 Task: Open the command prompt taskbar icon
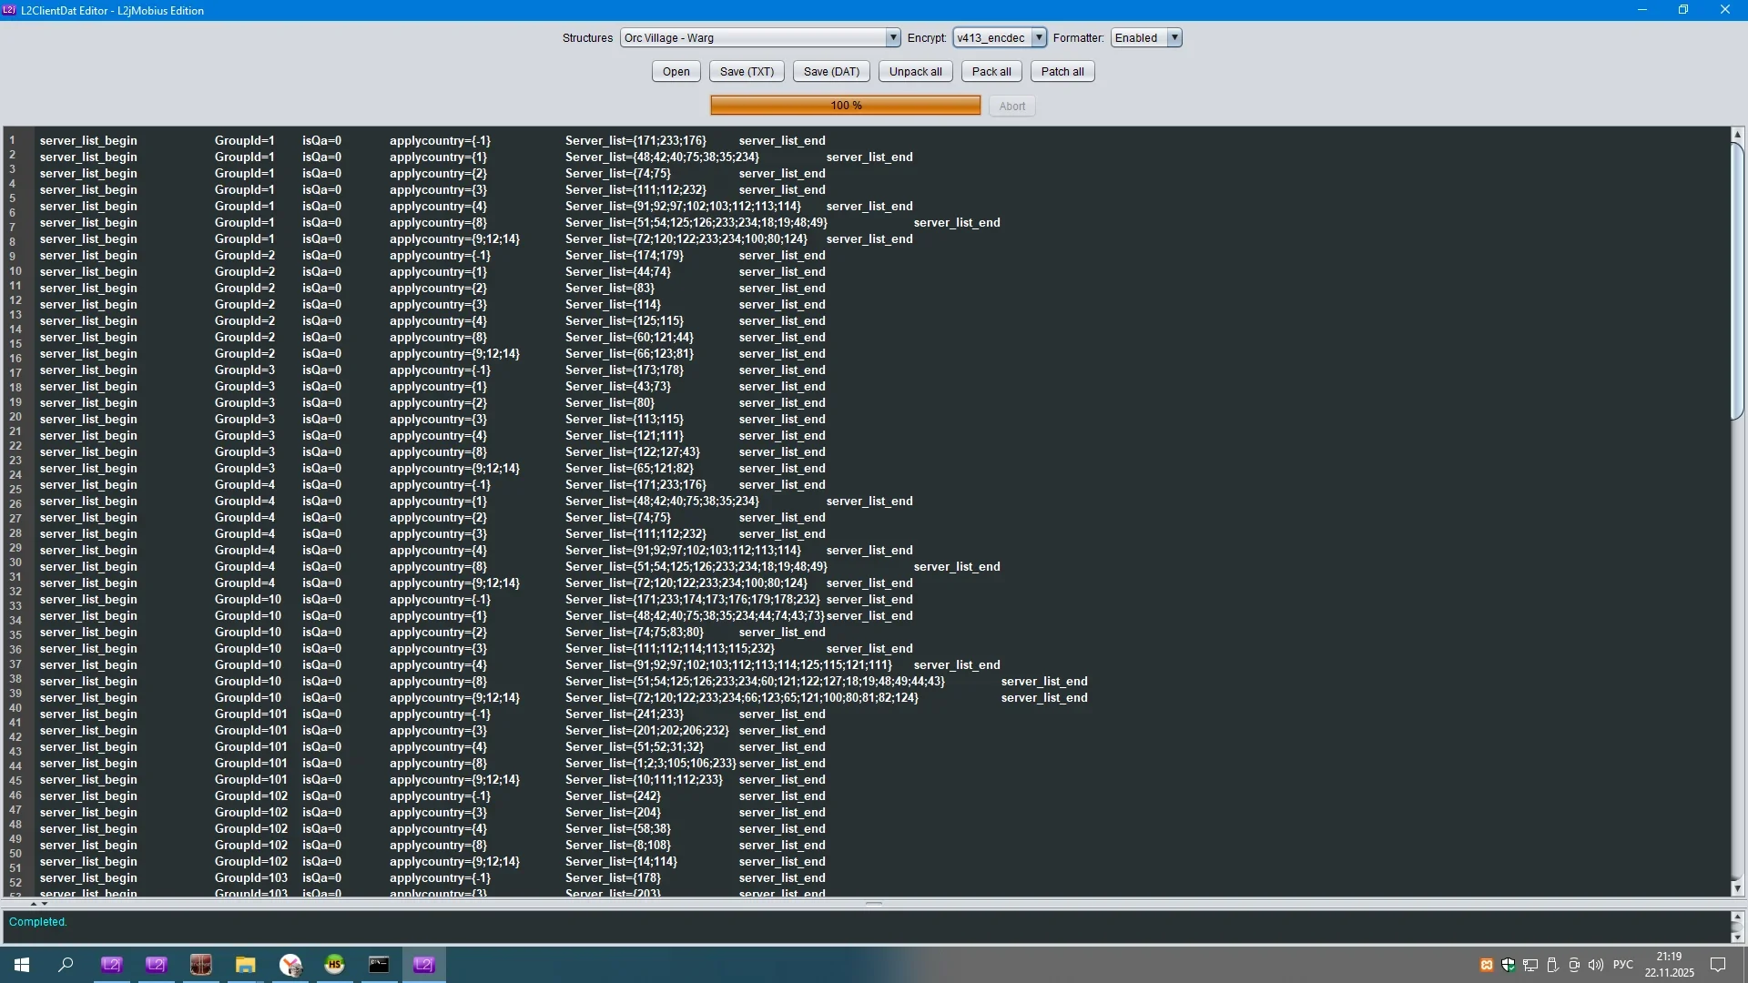tap(379, 965)
